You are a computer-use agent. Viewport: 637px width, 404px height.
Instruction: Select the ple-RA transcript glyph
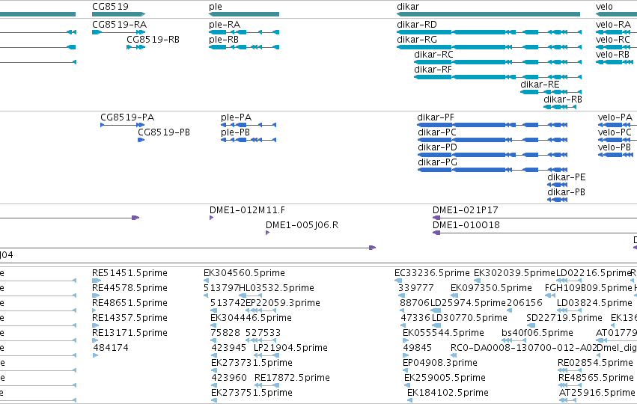pos(244,32)
